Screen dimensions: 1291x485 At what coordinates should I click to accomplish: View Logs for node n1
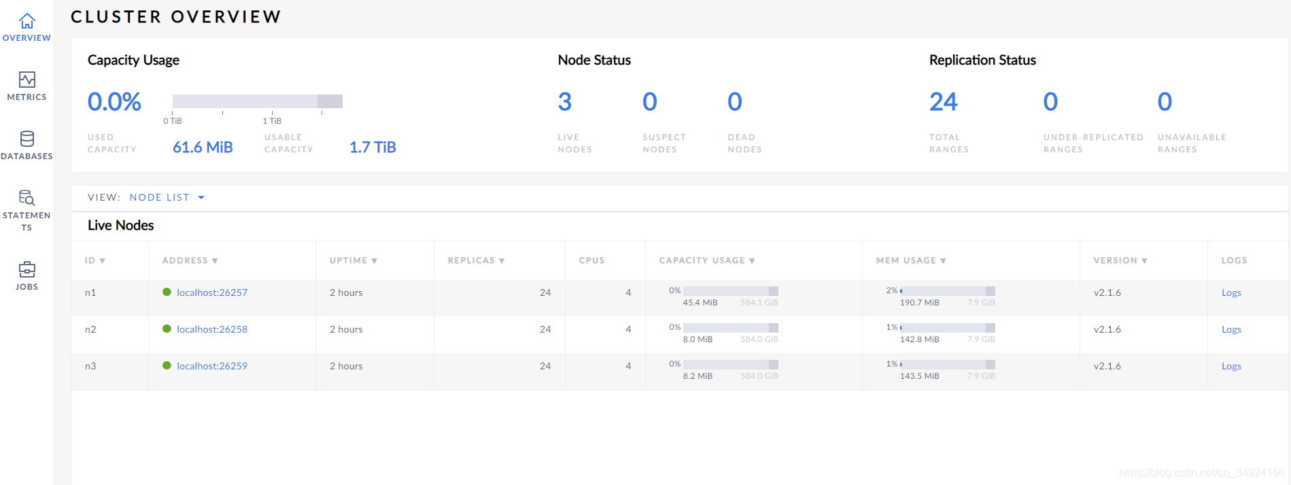1231,292
